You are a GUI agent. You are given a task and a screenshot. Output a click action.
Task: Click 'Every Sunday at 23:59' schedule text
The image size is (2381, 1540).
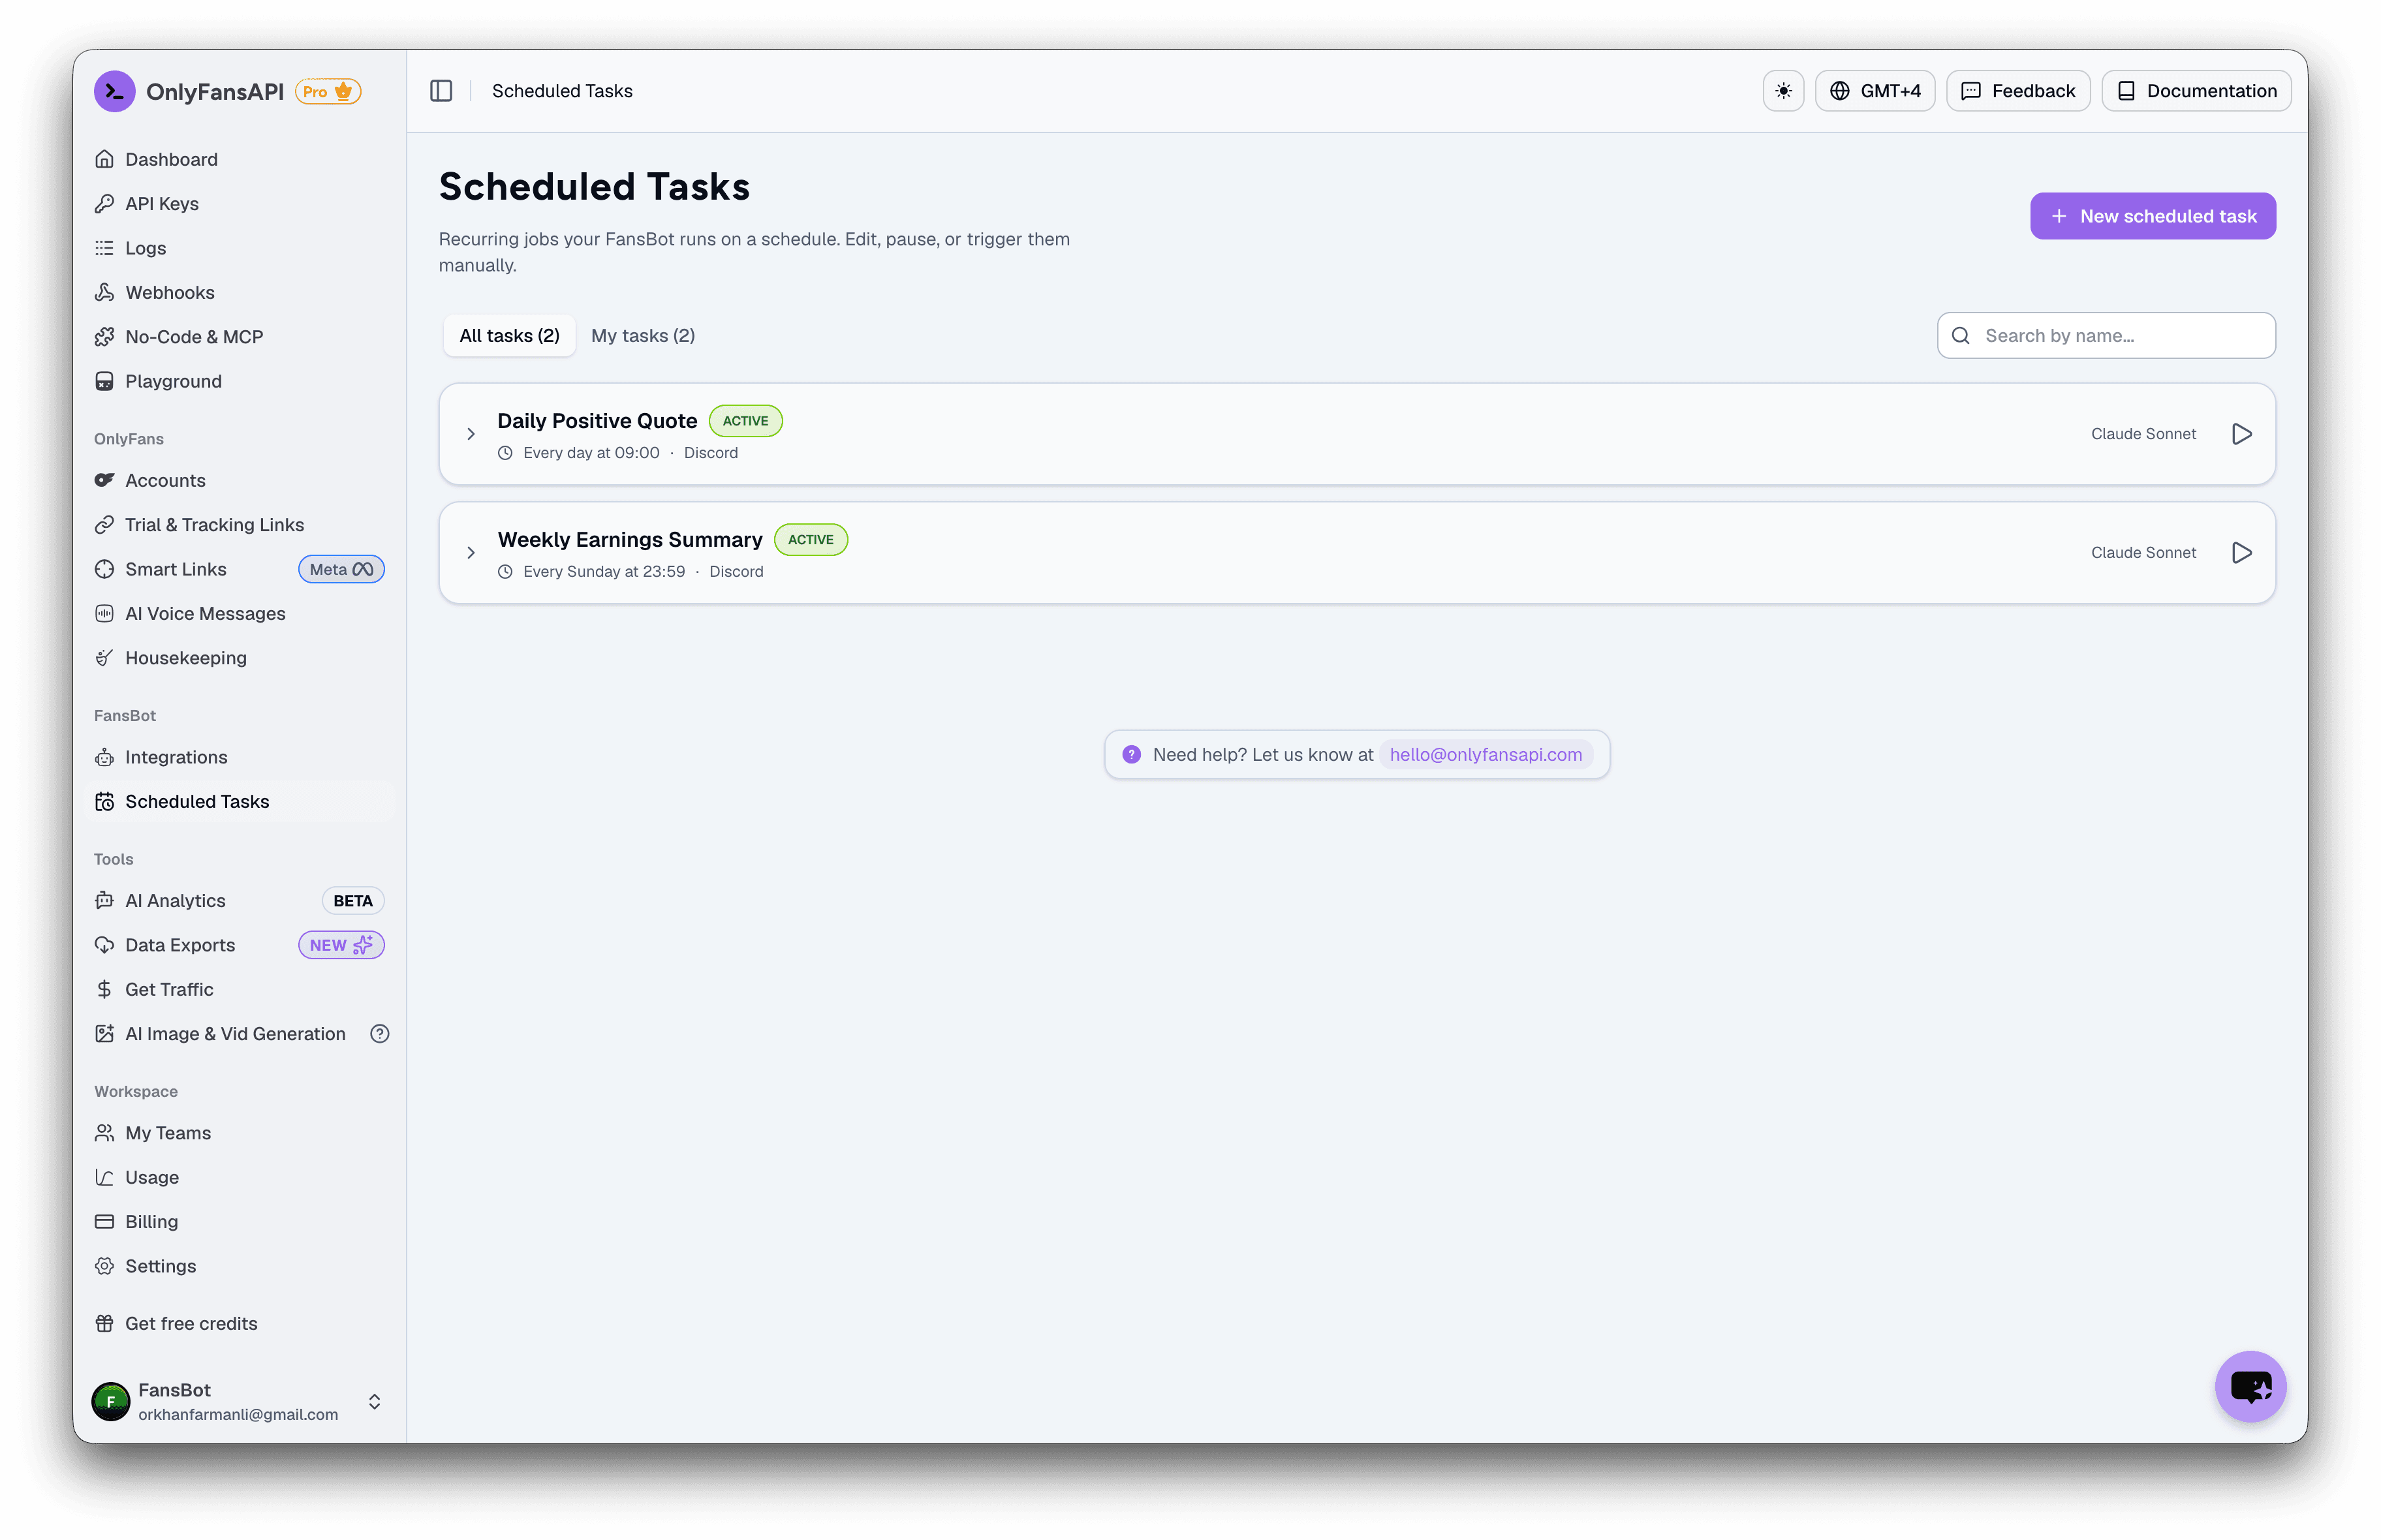click(604, 572)
